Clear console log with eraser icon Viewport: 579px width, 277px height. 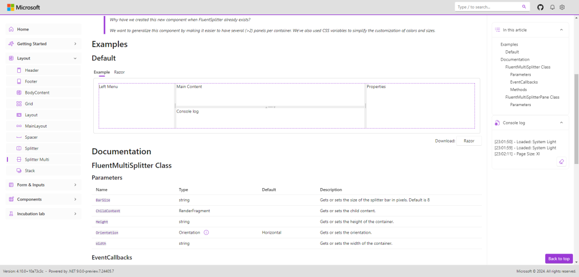click(x=561, y=161)
